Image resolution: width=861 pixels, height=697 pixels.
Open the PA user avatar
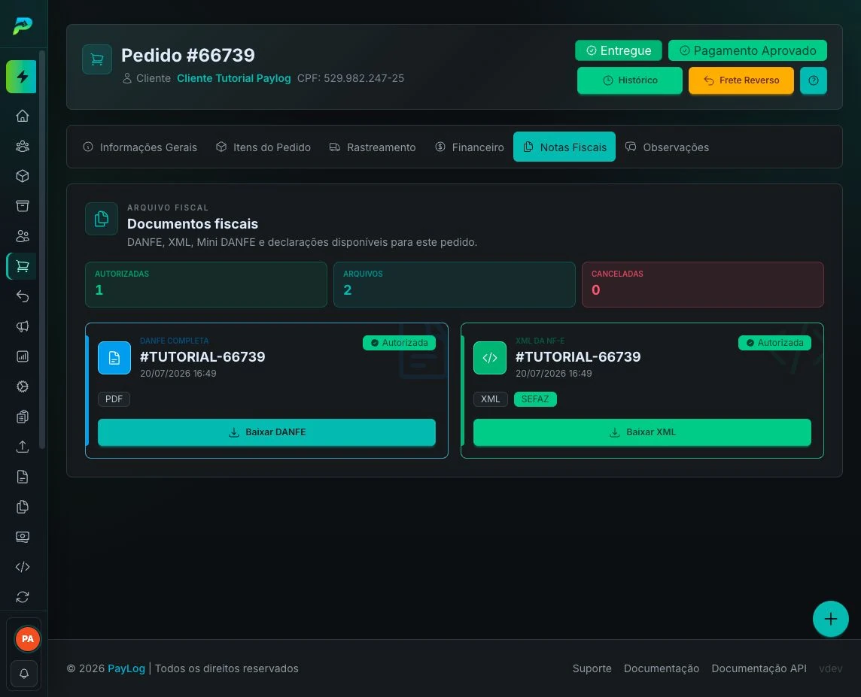pyautogui.click(x=27, y=639)
